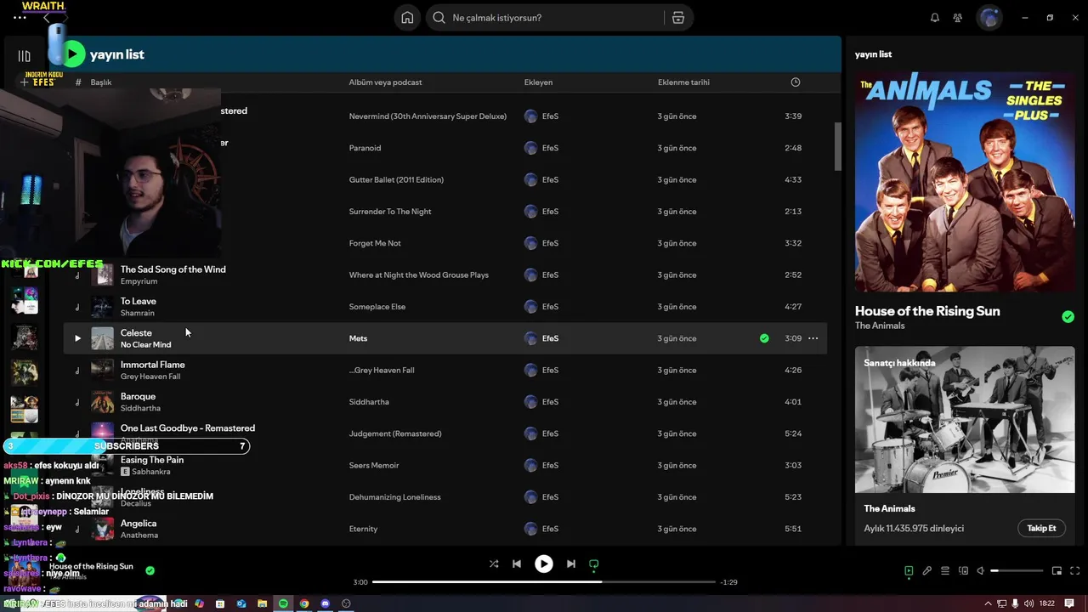1088x612 pixels.
Task: Toggle saved checkmark on Celeste row
Action: pyautogui.click(x=764, y=338)
